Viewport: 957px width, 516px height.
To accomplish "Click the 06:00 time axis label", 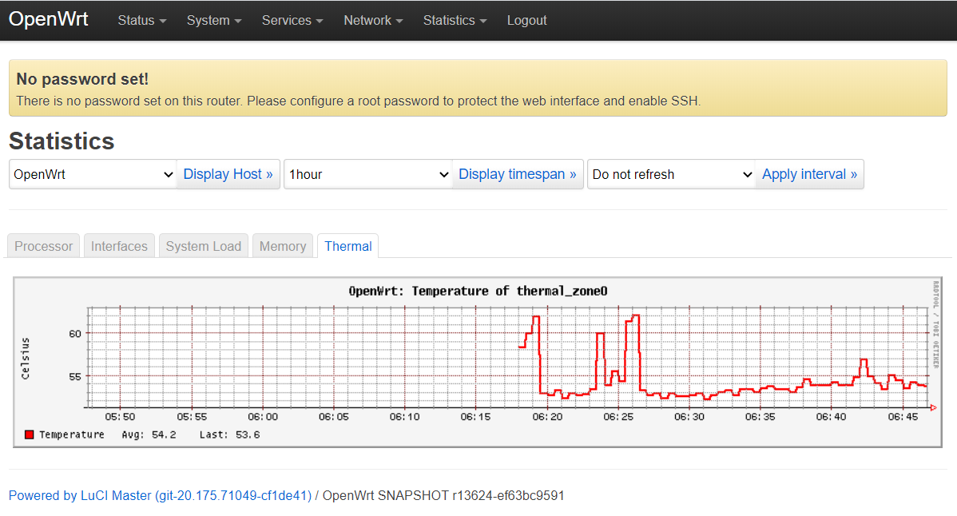I will 263,417.
